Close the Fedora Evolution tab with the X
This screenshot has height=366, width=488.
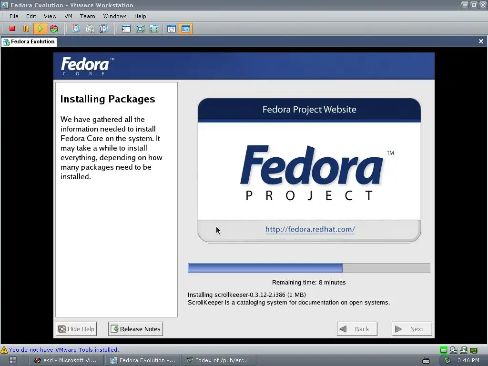[x=481, y=41]
